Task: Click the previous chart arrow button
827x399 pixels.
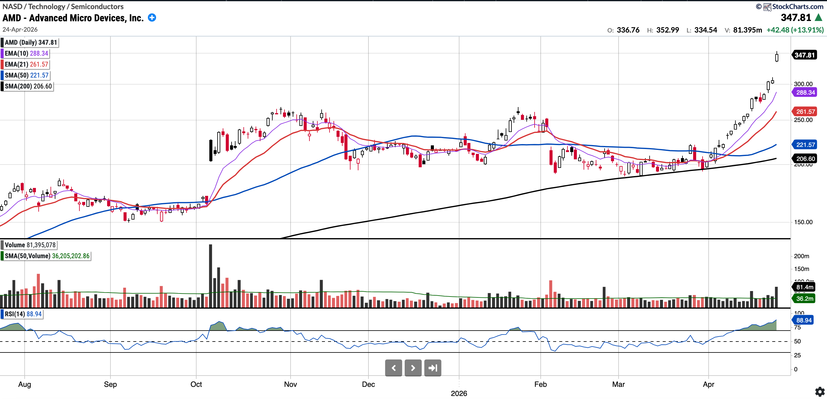Action: point(393,368)
